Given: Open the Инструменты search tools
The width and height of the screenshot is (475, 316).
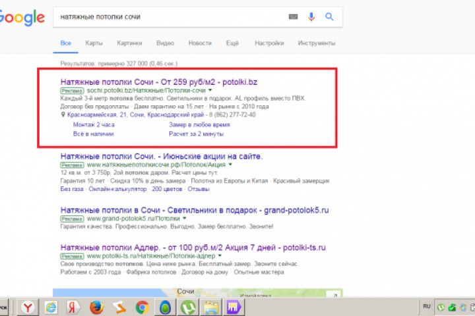Looking at the screenshot, I should click(x=317, y=43).
